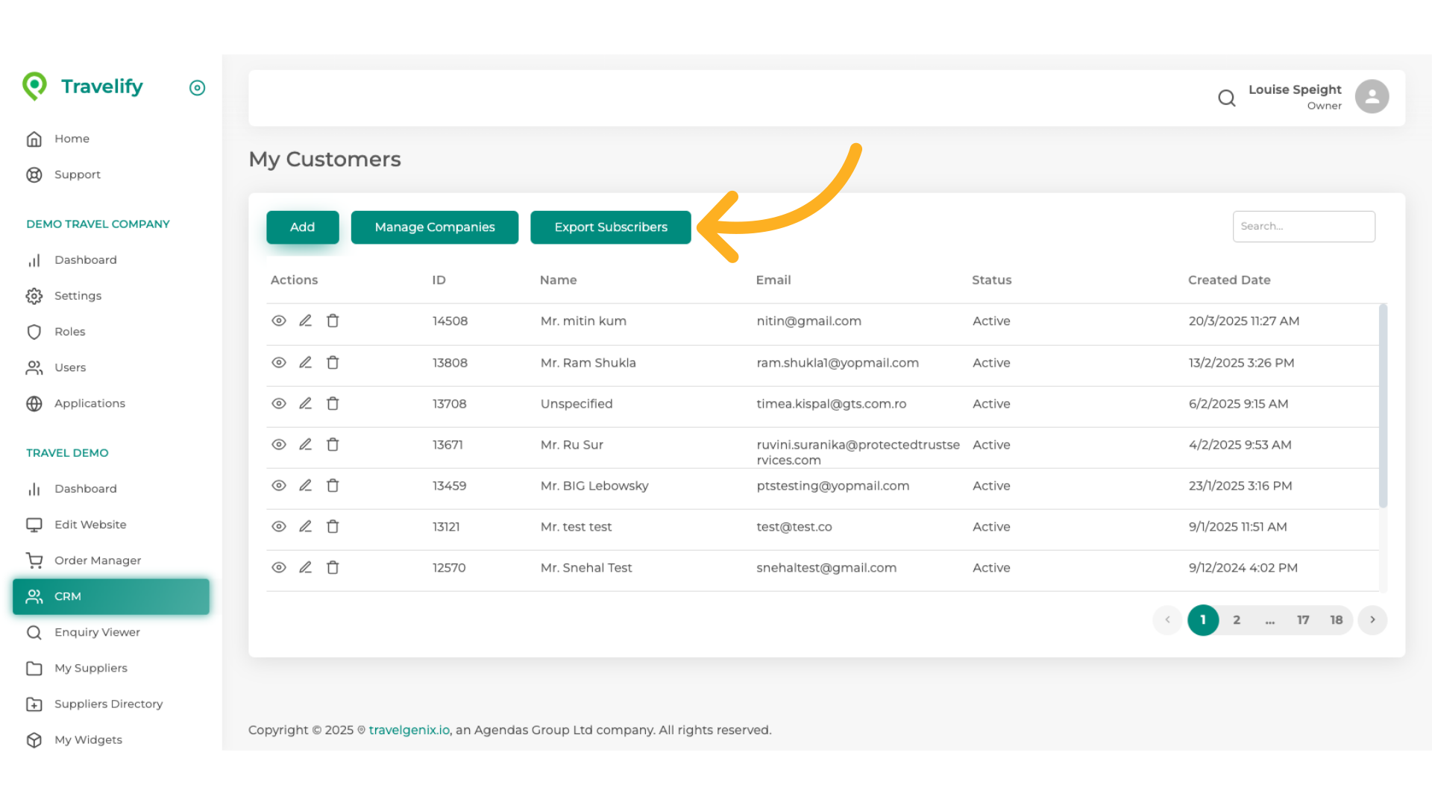Go to the next page with the right chevron
Viewport: 1432px width, 805px height.
1372,619
